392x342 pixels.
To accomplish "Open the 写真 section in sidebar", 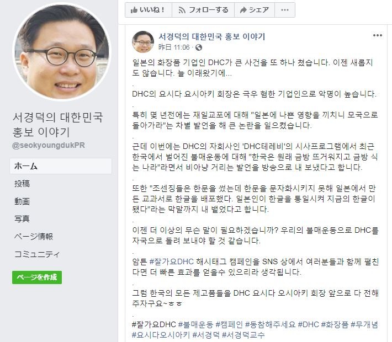I will point(22,219).
